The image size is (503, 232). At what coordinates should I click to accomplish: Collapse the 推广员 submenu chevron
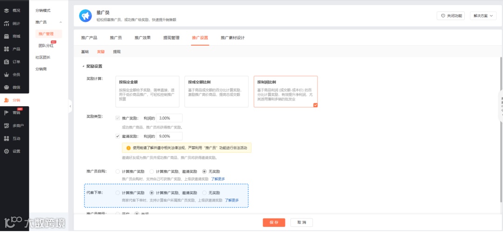coord(61,22)
